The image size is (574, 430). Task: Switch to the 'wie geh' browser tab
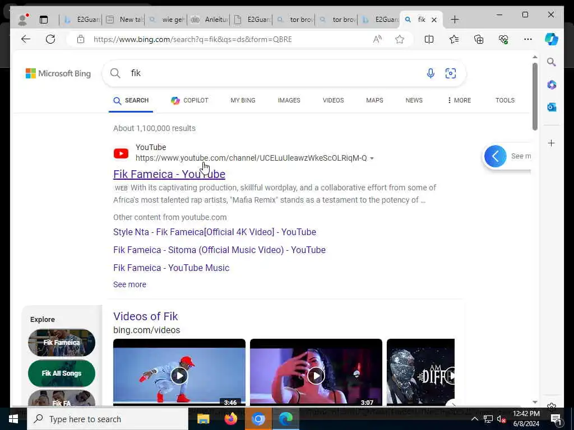[168, 20]
